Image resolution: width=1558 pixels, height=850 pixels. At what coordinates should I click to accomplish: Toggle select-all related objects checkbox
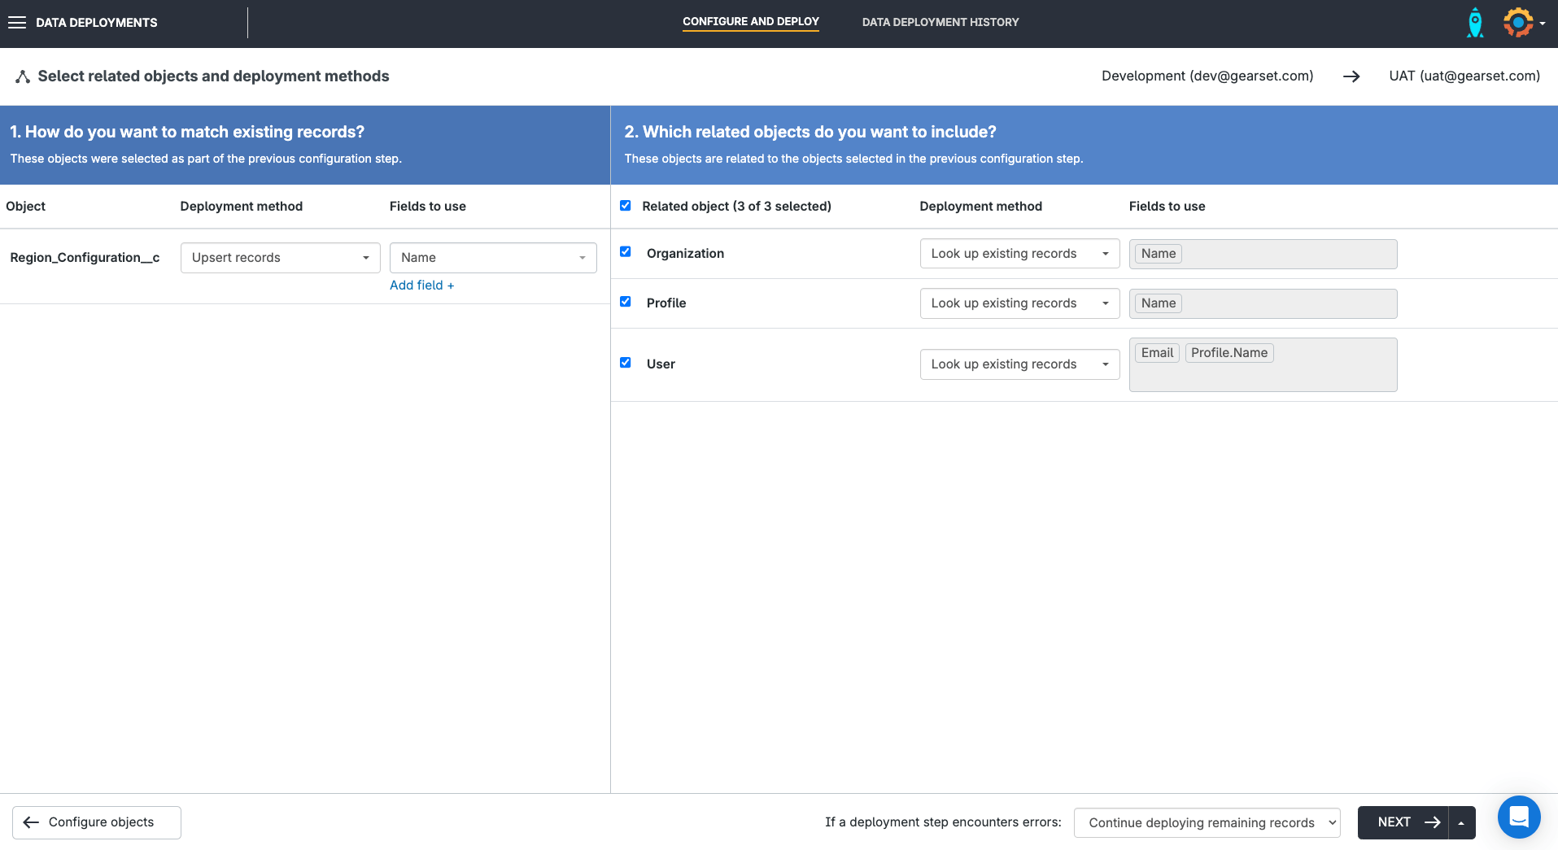626,206
